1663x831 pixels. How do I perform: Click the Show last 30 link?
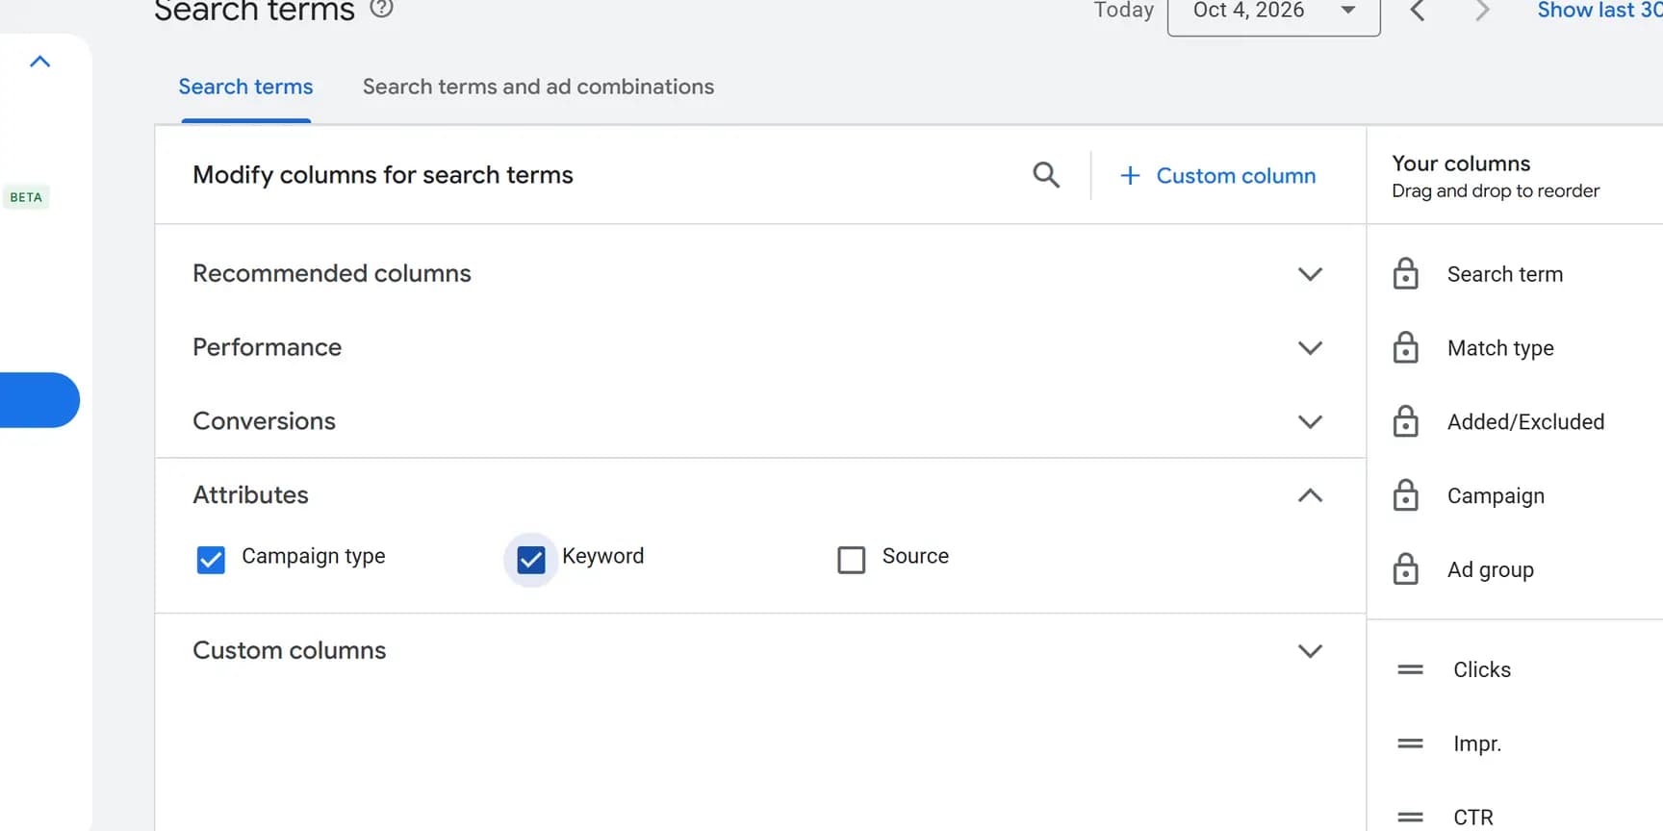pos(1599,11)
